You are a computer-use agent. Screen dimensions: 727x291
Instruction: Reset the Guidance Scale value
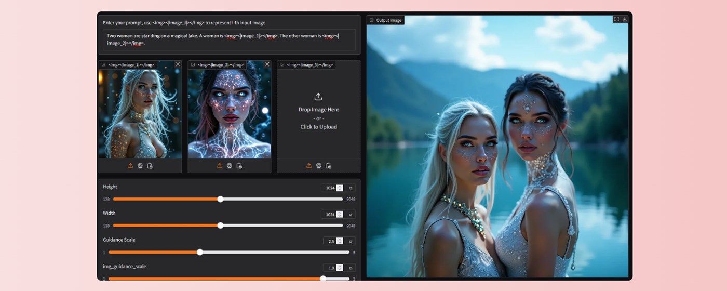(x=351, y=241)
